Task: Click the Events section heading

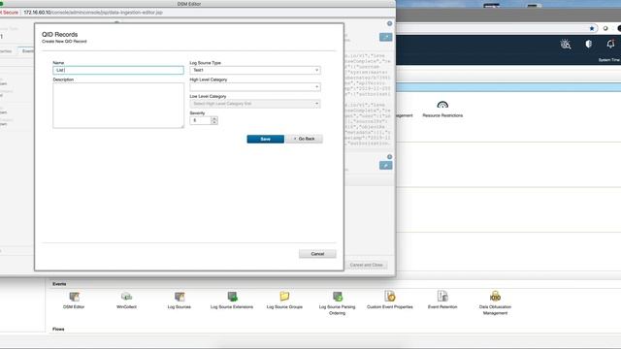Action: click(x=59, y=284)
